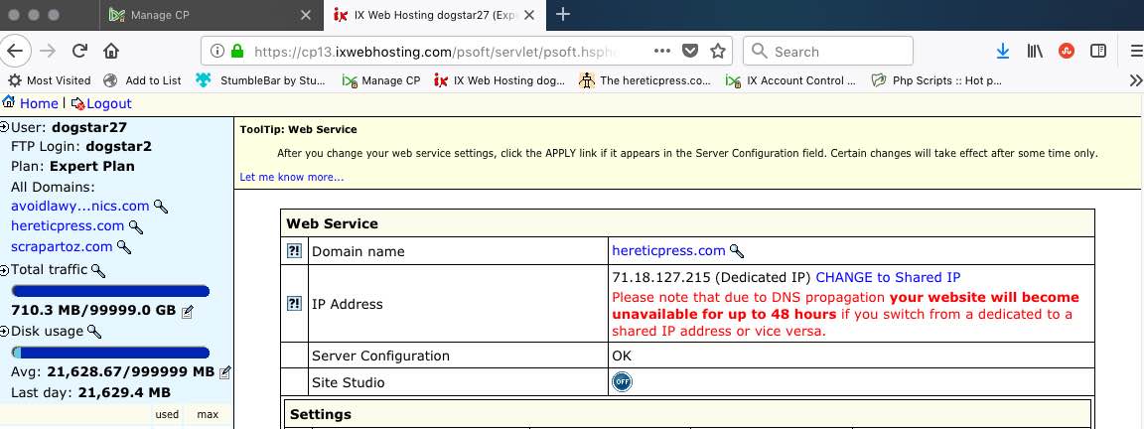Reload the current page
Image resolution: width=1144 pixels, height=429 pixels.
tap(79, 51)
